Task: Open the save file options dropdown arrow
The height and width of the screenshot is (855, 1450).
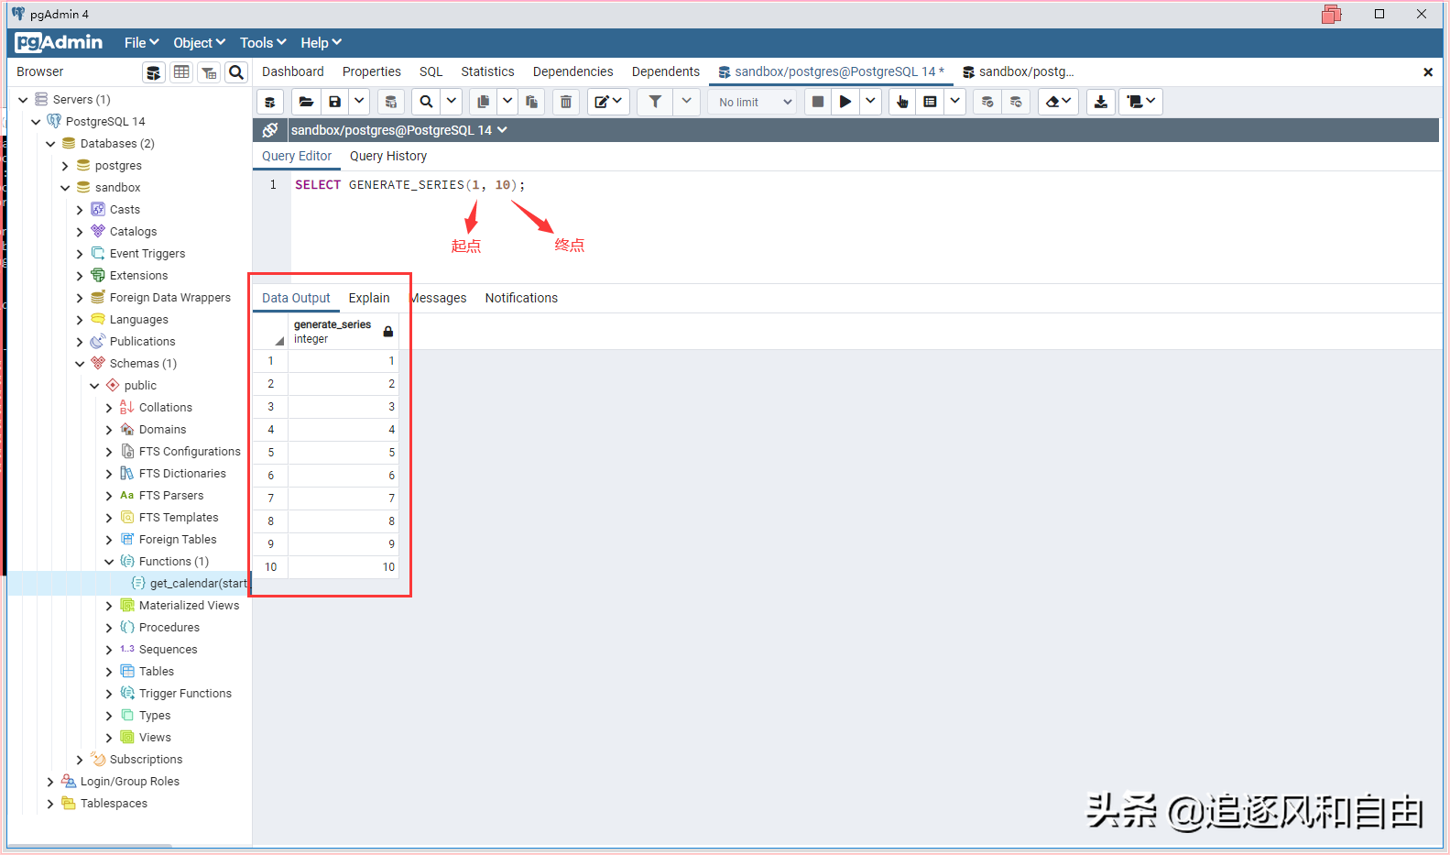Action: (x=360, y=102)
